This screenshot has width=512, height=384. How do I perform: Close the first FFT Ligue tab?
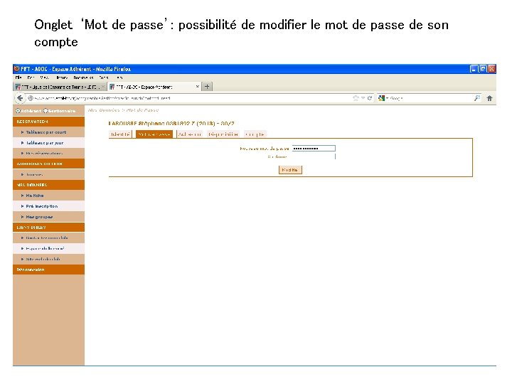103,87
